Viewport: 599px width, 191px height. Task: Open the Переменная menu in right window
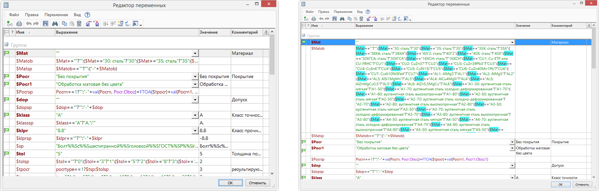click(343, 12)
